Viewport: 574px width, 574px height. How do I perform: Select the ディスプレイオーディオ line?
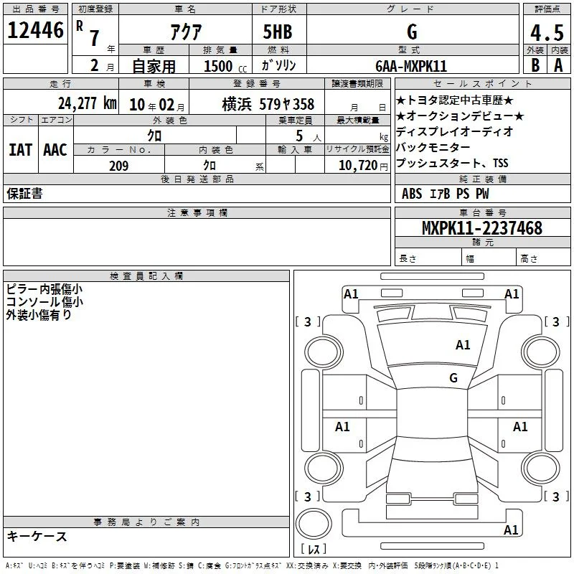[x=454, y=131]
